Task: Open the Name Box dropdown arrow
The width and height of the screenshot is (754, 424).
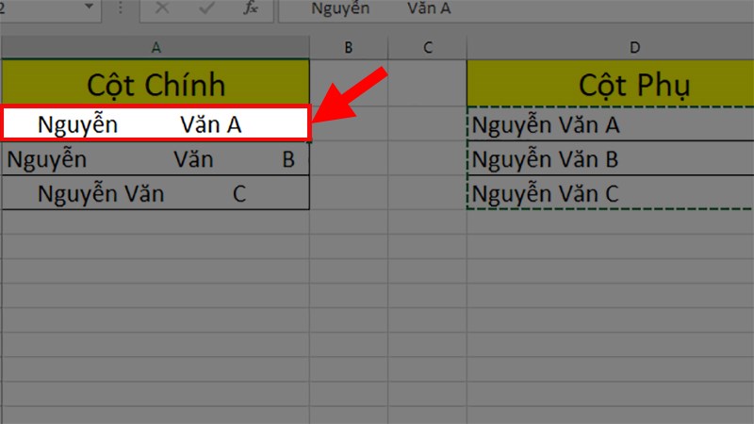Action: 90,8
